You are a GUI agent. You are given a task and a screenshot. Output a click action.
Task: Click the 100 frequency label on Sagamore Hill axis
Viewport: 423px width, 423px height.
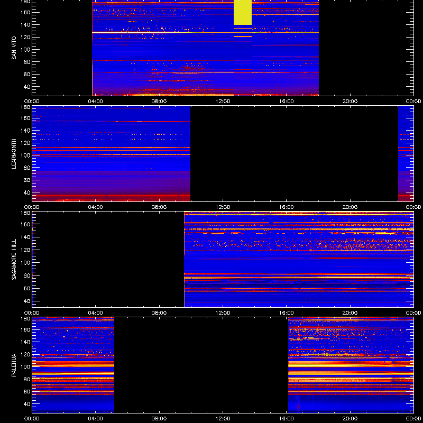click(x=26, y=263)
